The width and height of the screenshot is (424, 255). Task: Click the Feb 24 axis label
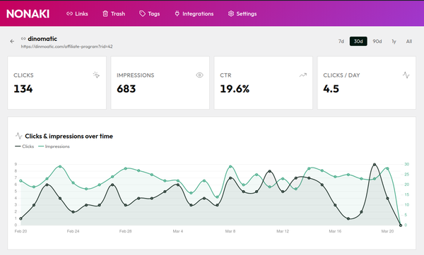tap(73, 231)
